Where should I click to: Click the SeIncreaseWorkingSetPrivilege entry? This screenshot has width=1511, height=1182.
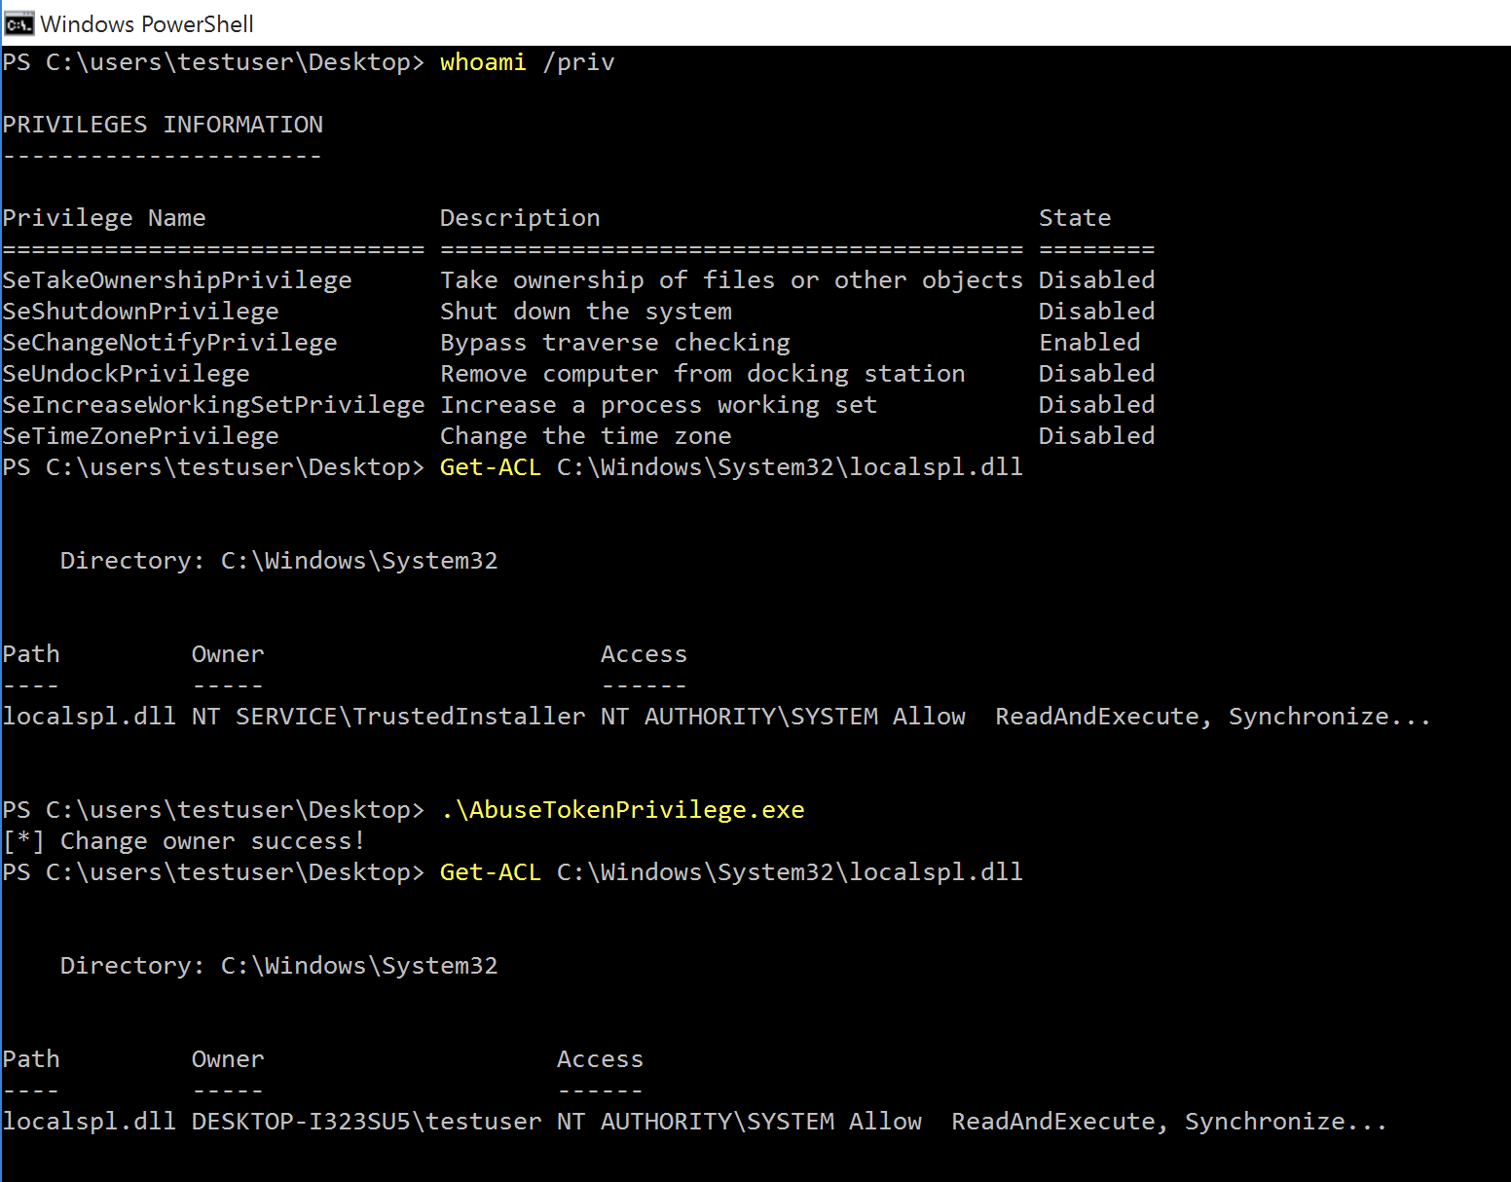(213, 405)
